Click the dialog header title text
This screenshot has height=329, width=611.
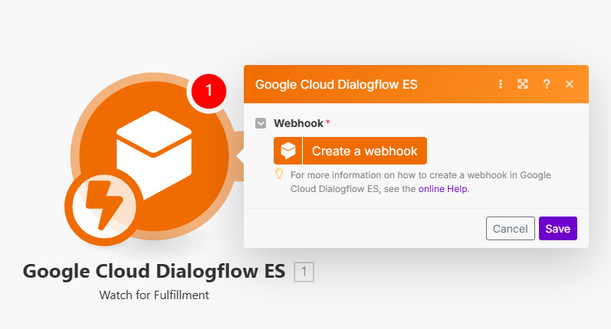click(x=337, y=84)
